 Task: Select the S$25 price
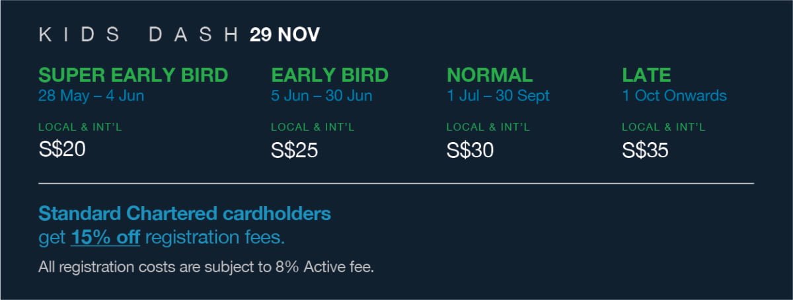pyautogui.click(x=295, y=151)
